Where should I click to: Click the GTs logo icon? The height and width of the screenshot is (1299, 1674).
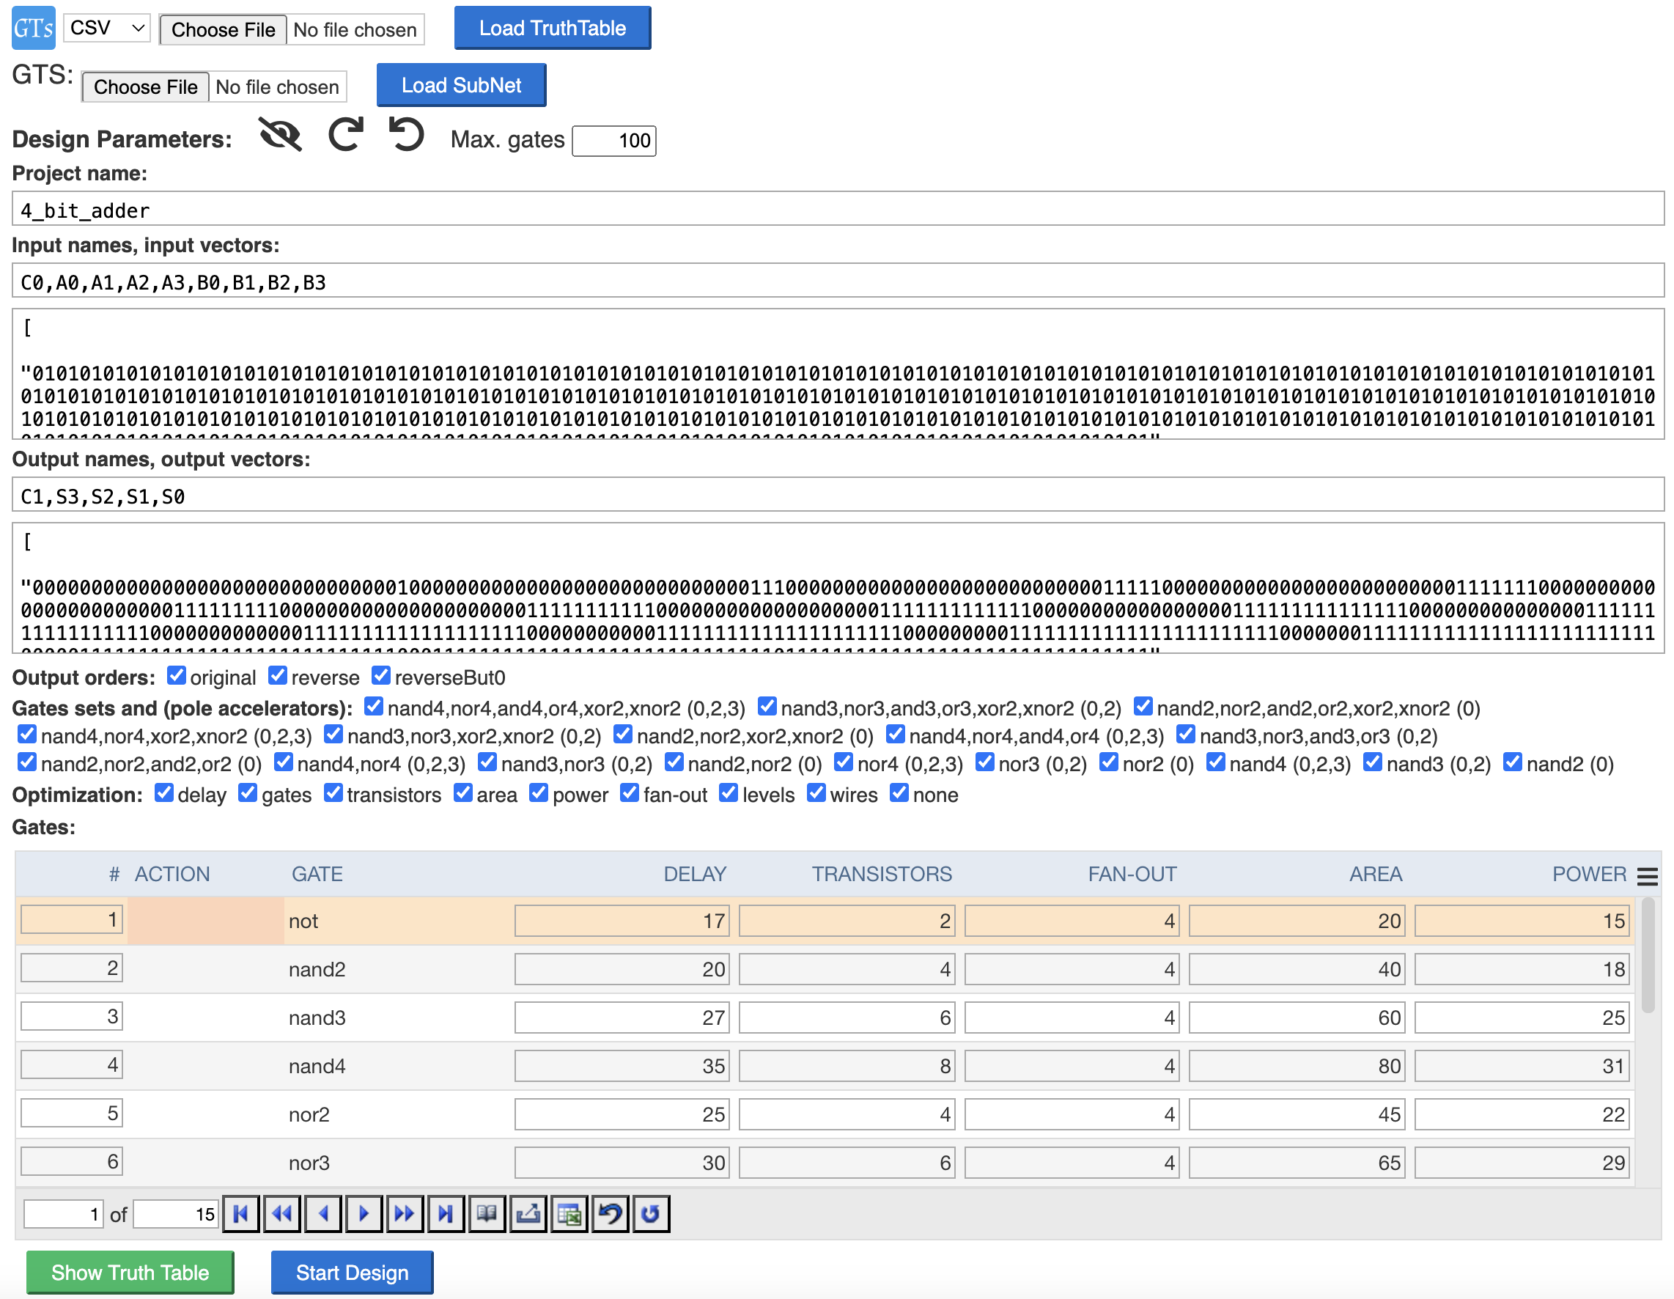[x=34, y=29]
